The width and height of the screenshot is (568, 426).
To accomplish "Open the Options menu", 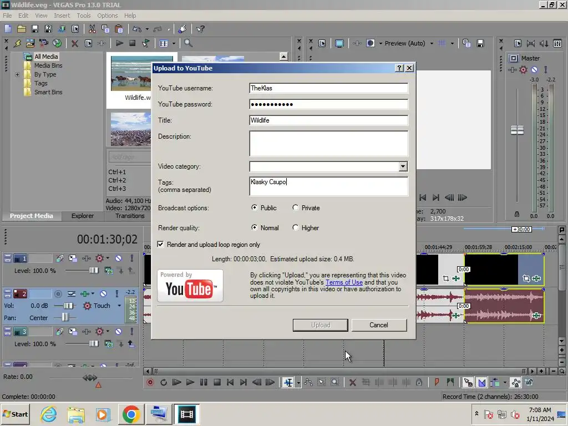I will tap(108, 16).
